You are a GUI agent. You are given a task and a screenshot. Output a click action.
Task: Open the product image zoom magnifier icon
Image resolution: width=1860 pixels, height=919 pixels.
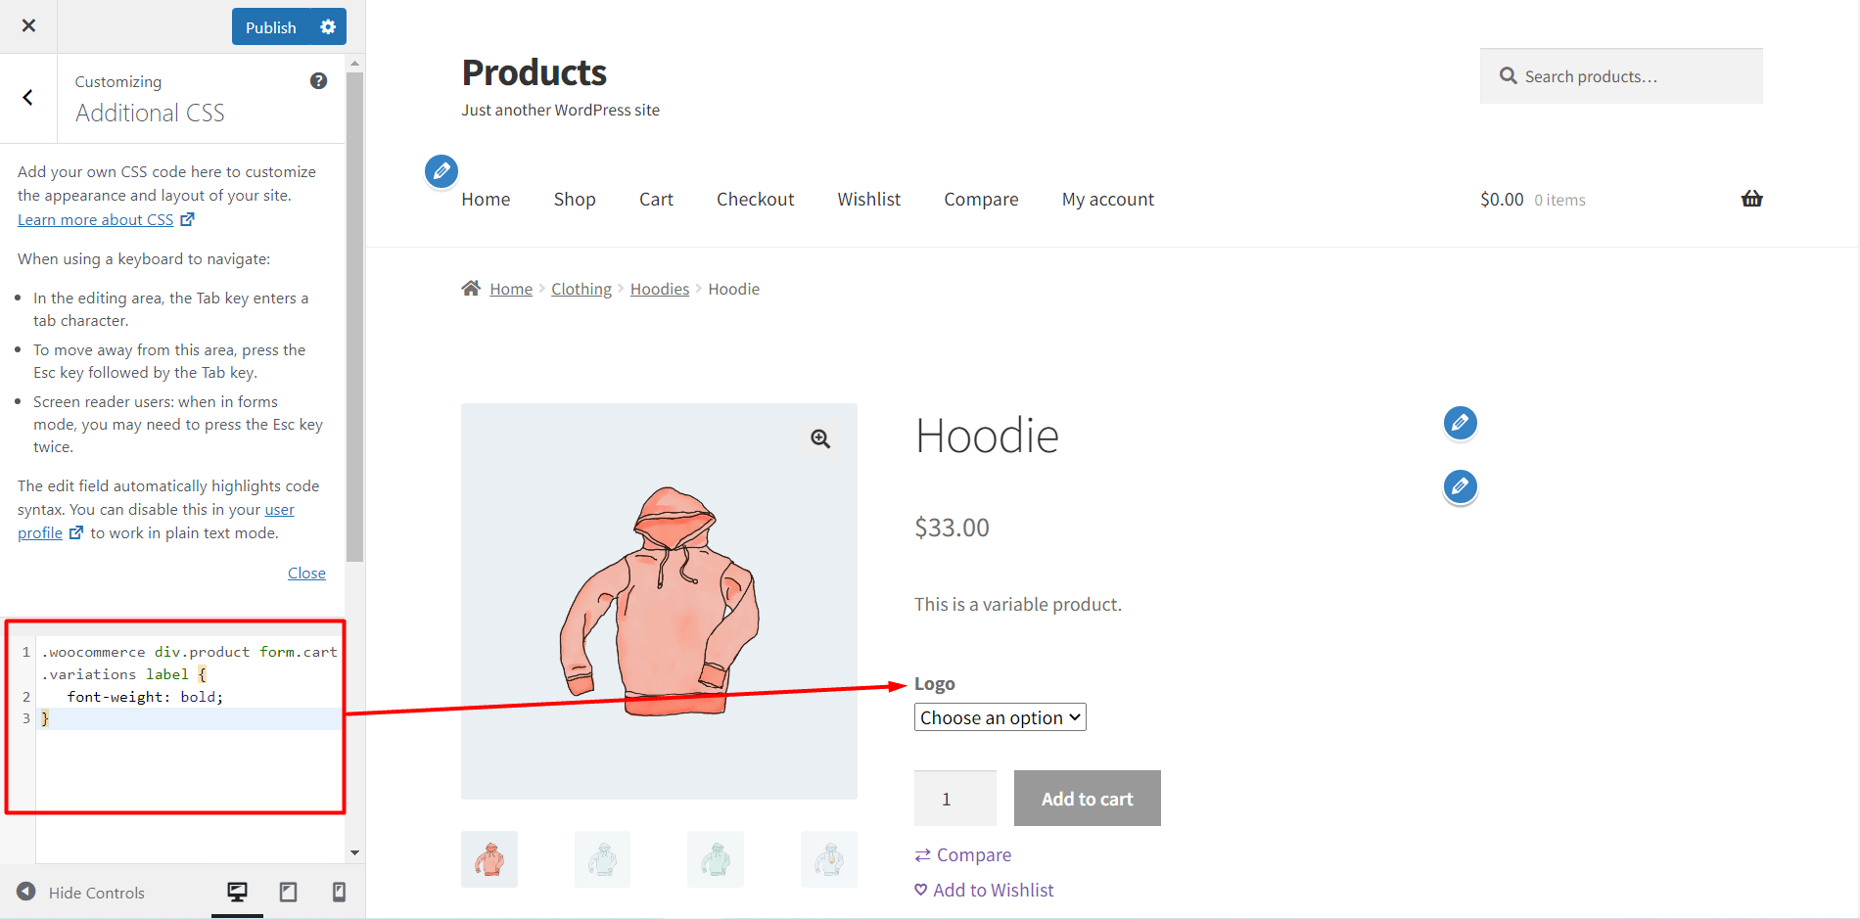pyautogui.click(x=820, y=438)
